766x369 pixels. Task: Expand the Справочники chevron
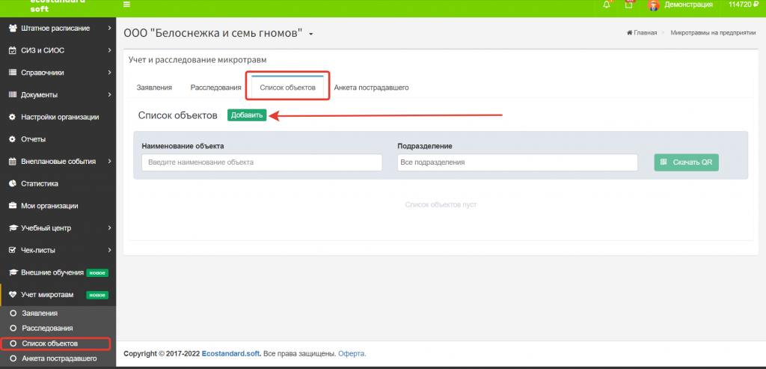pos(109,73)
